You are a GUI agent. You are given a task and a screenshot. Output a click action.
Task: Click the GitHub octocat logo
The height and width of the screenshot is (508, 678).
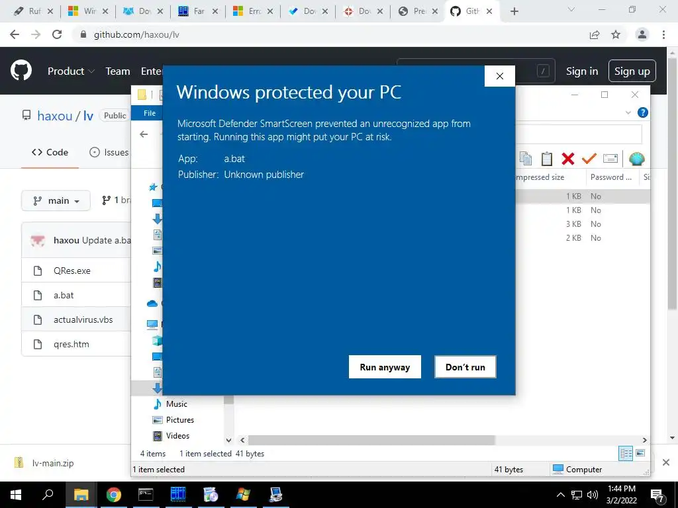pyautogui.click(x=21, y=71)
